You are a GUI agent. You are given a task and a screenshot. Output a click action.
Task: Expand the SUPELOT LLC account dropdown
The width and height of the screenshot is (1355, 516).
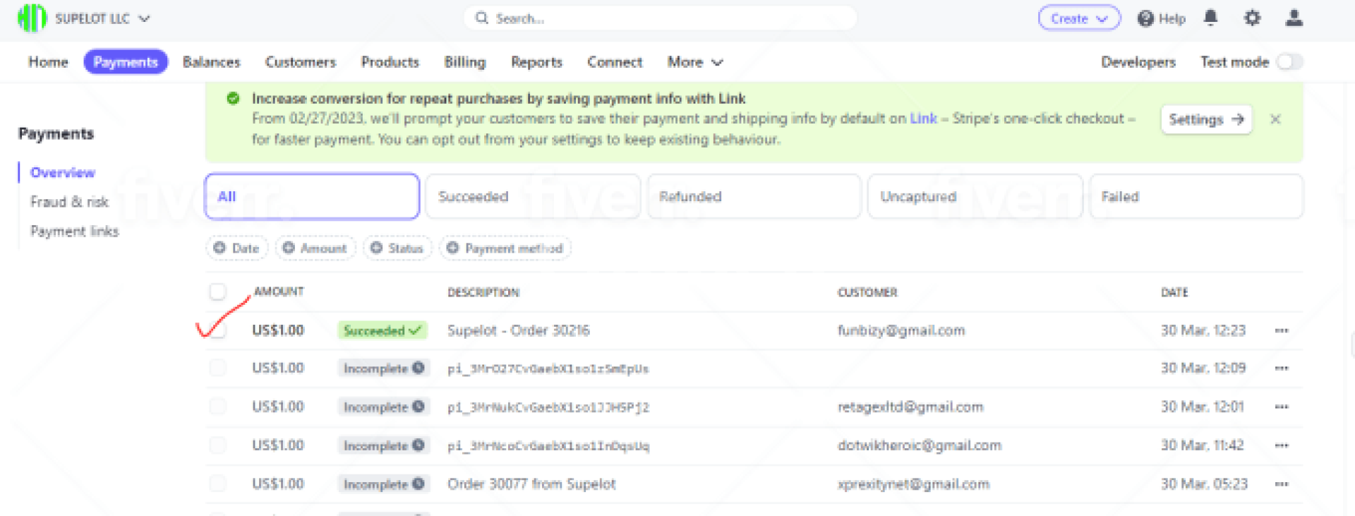144,19
